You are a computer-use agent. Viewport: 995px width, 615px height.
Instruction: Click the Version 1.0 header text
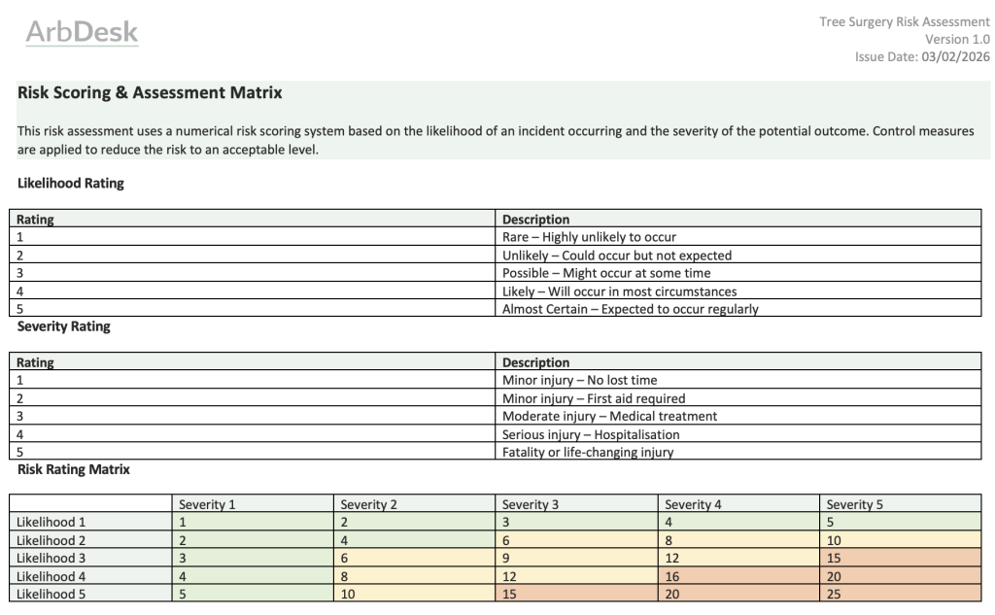tap(958, 40)
